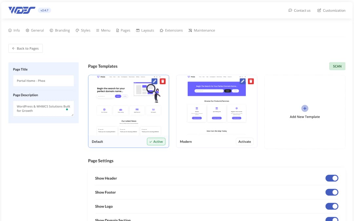Switch to the General tab
Image resolution: width=354 pixels, height=221 pixels.
(x=35, y=30)
